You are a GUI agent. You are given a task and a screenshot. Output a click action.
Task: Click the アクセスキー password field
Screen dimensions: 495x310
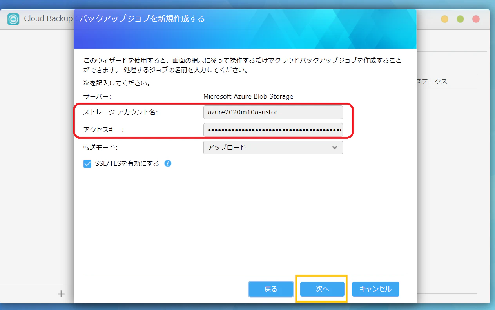(x=273, y=130)
